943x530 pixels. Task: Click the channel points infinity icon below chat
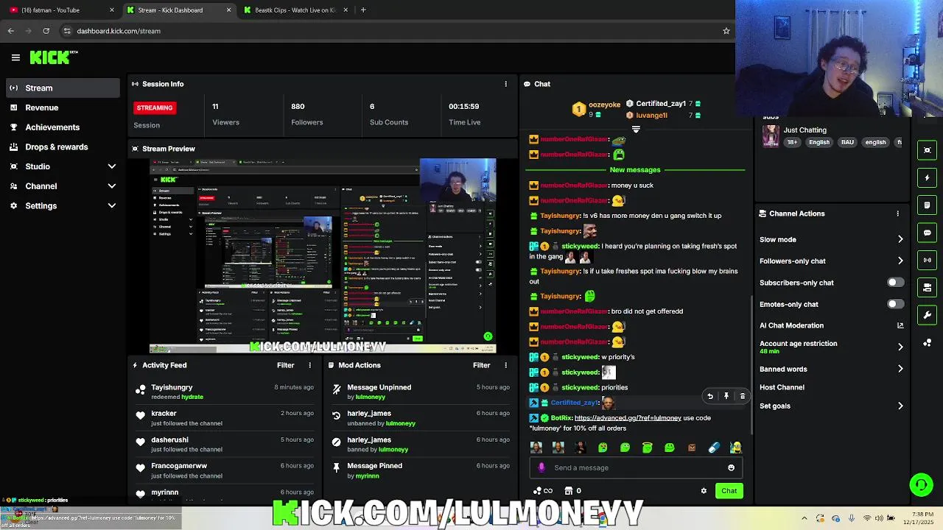click(543, 491)
